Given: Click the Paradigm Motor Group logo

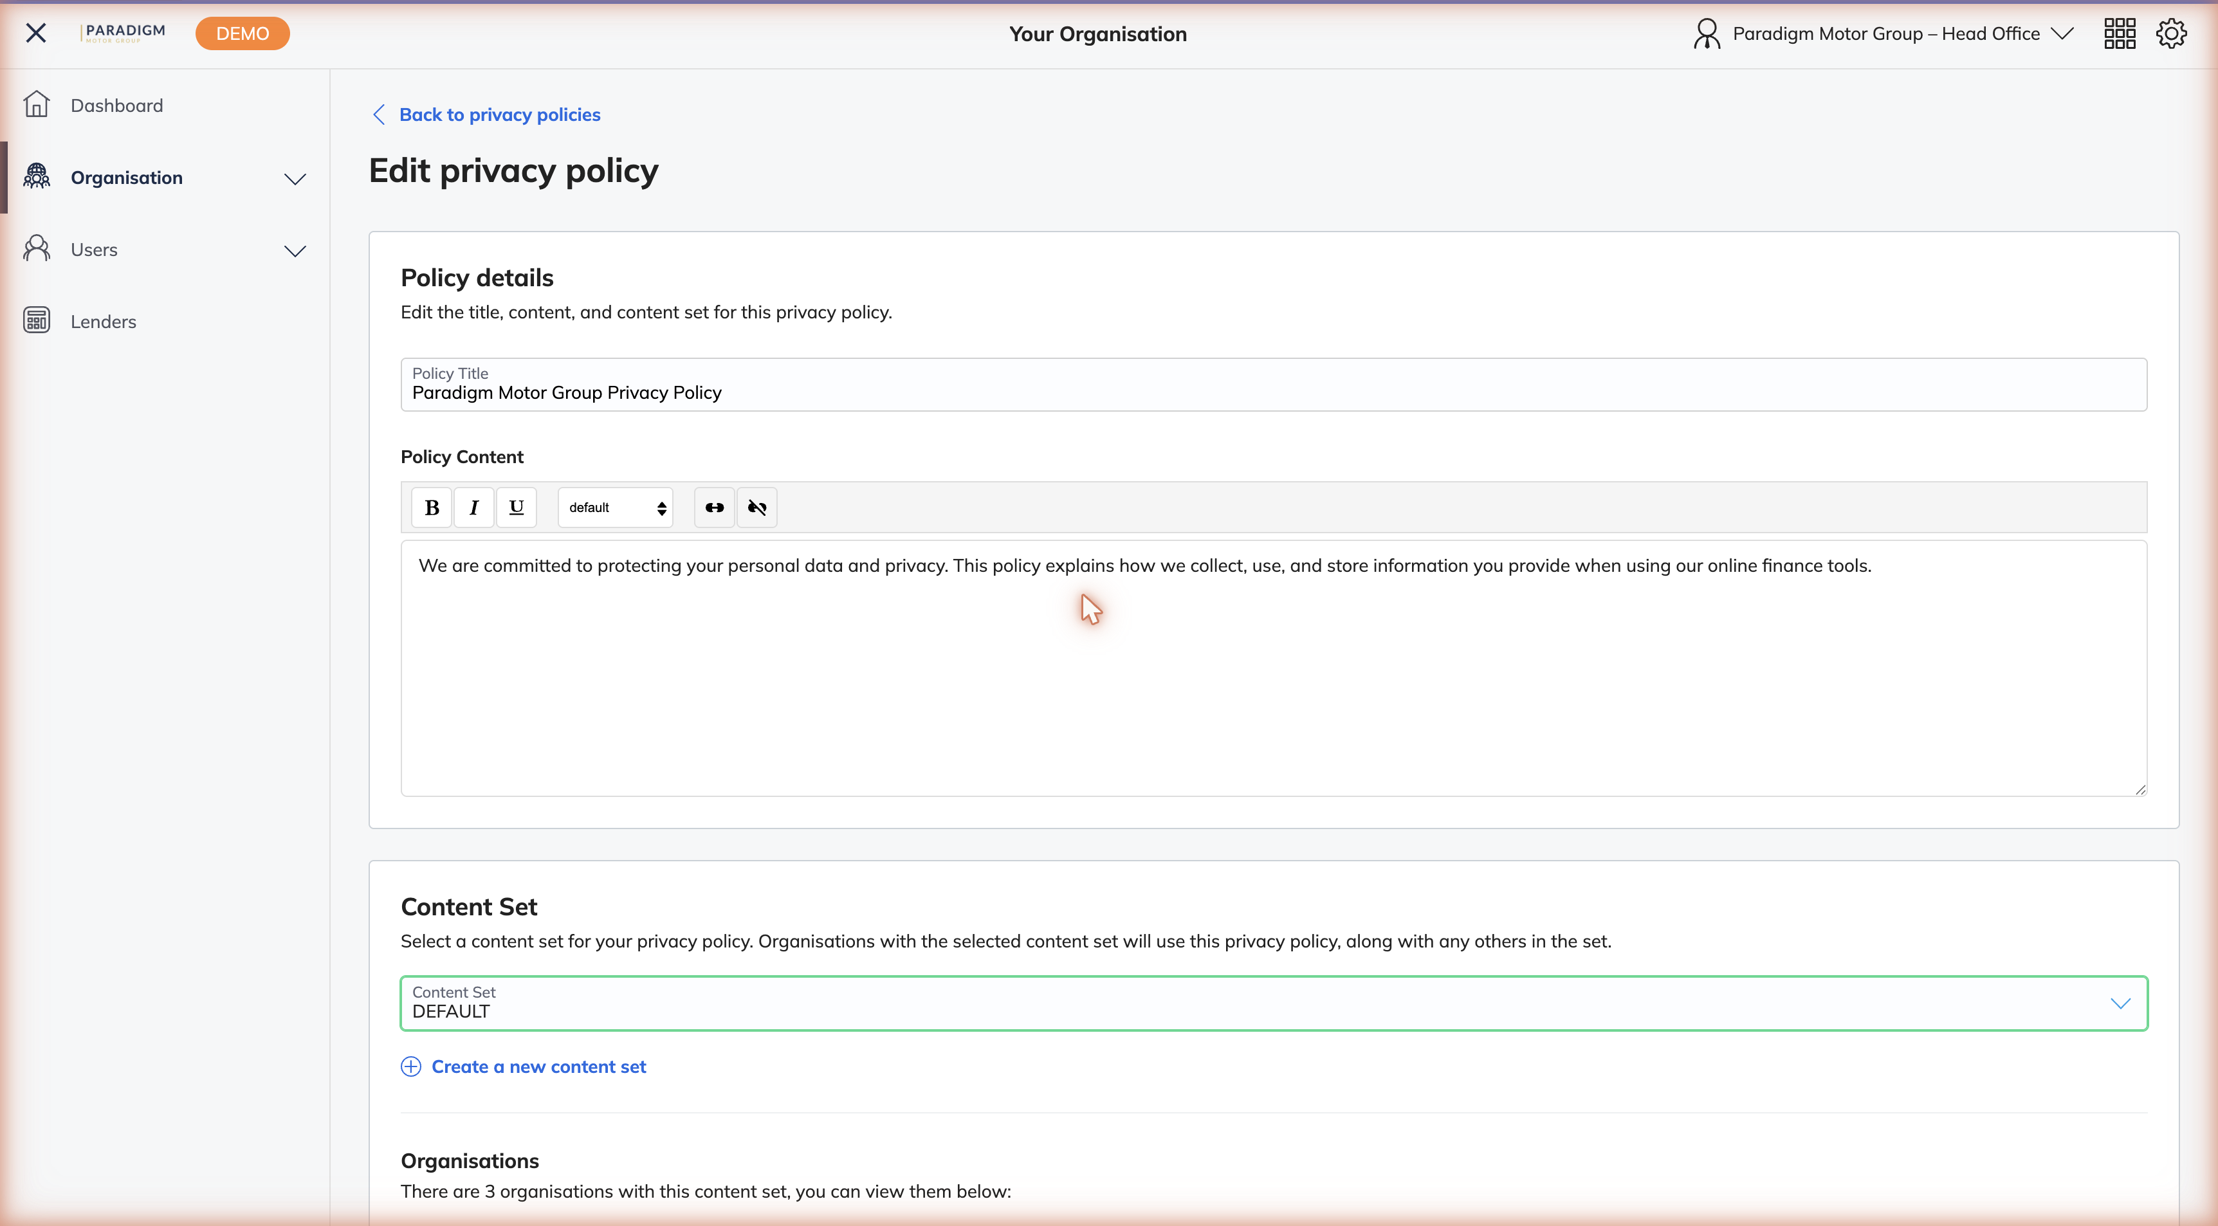Looking at the screenshot, I should point(123,33).
